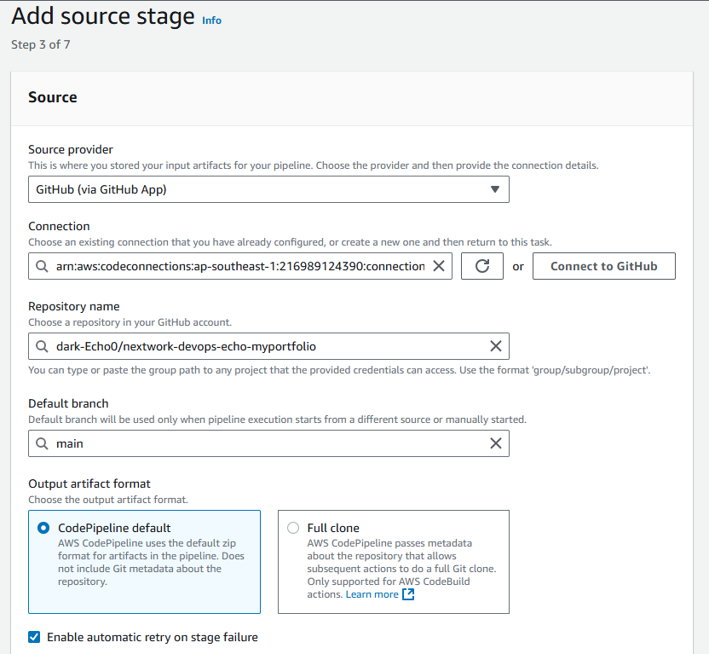Open the Learn more link

372,594
